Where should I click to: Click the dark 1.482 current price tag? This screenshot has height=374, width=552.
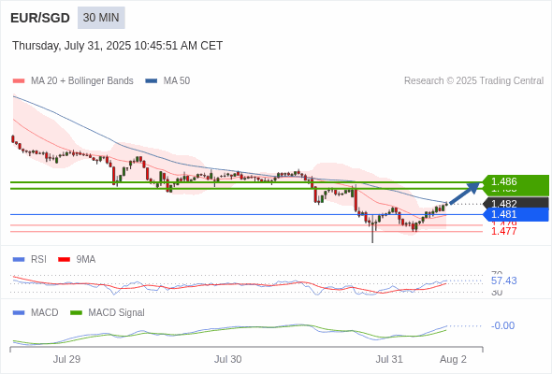point(516,203)
